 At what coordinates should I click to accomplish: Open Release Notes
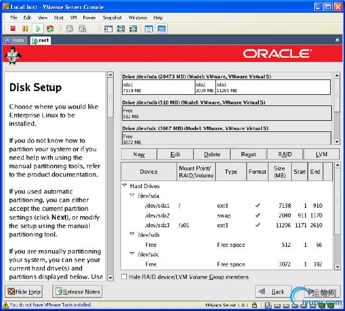(77, 291)
